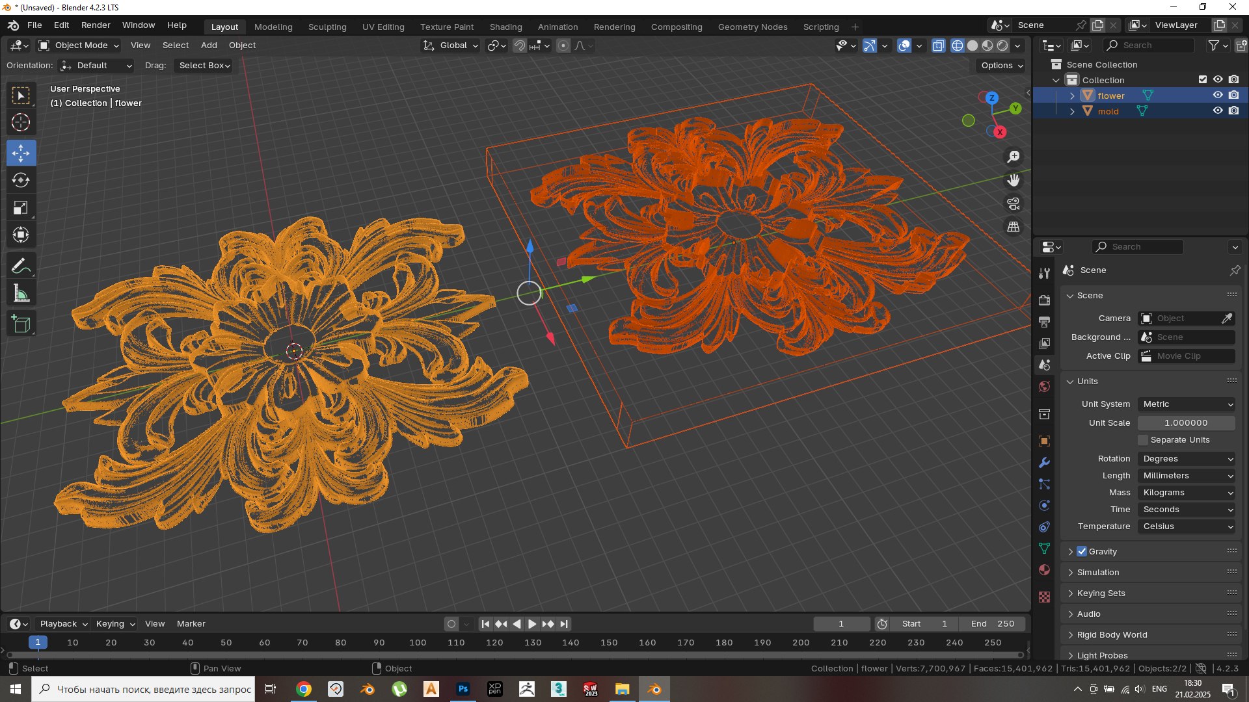1249x702 pixels.
Task: Select the Measure tool
Action: point(21,294)
